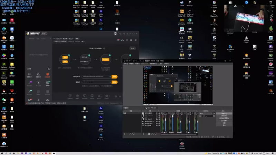This screenshot has width=276, height=155.
Task: Open the mode pill dropdown beside streaming app logo
Action: [44, 33]
